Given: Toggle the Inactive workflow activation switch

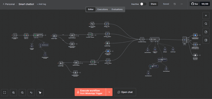Looking at the screenshot, I should click(x=143, y=4).
